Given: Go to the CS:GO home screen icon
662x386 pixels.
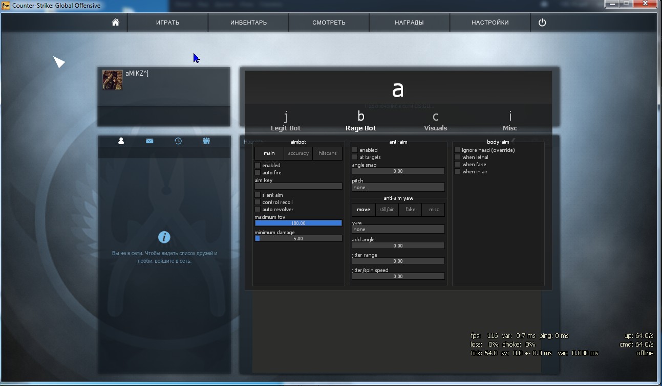Looking at the screenshot, I should tap(116, 22).
